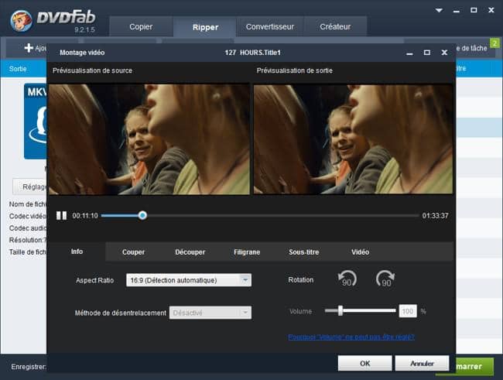This screenshot has height=380, width=503.
Task: Click the source preview video pane
Action: pyautogui.click(x=149, y=139)
